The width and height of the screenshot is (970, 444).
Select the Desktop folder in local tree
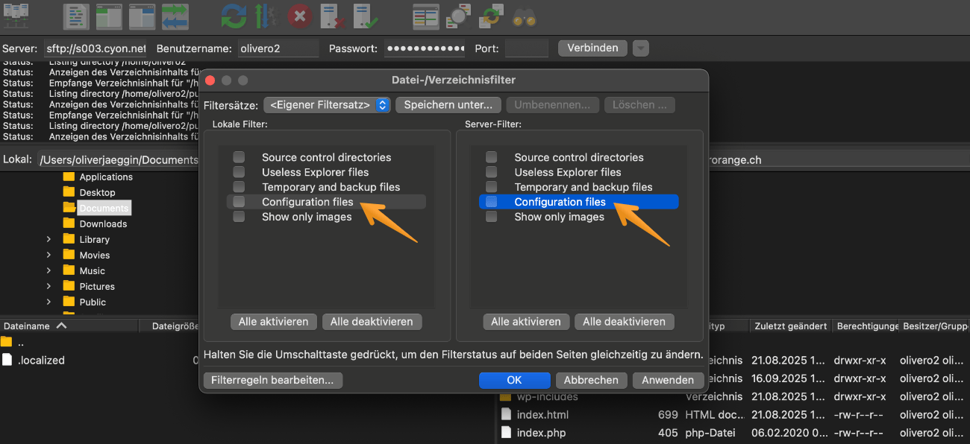click(x=97, y=192)
